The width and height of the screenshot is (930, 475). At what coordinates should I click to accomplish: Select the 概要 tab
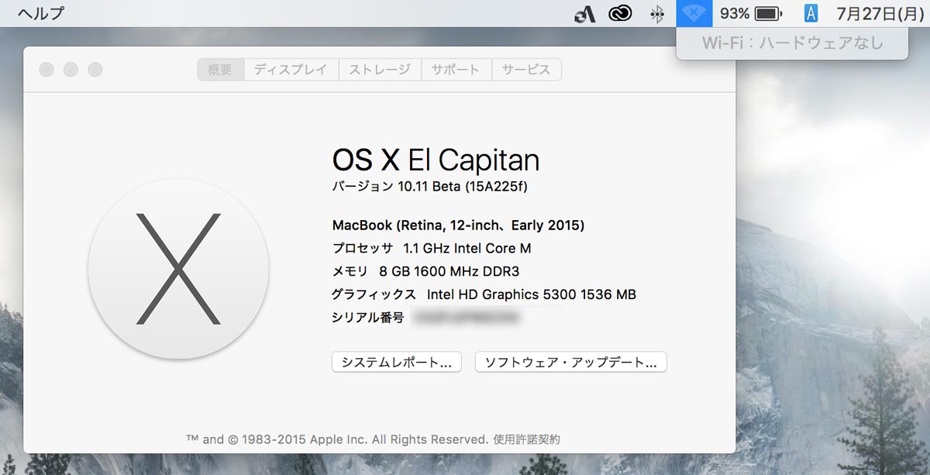[x=220, y=70]
